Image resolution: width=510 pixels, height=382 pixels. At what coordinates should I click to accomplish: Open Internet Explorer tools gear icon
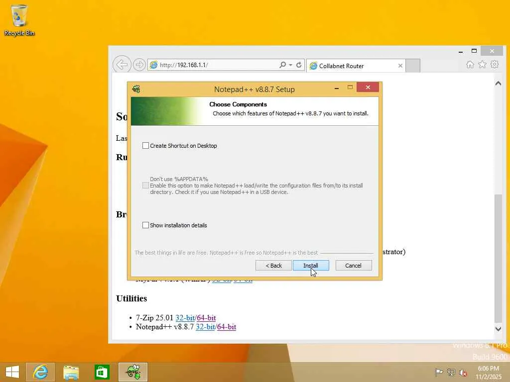coord(495,64)
